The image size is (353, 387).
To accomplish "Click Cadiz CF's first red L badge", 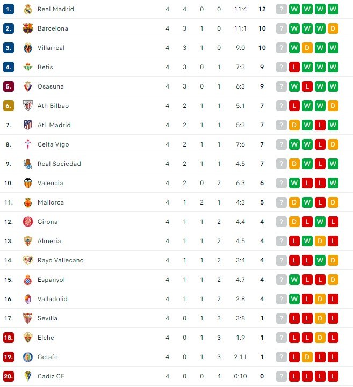I will 294,376.
